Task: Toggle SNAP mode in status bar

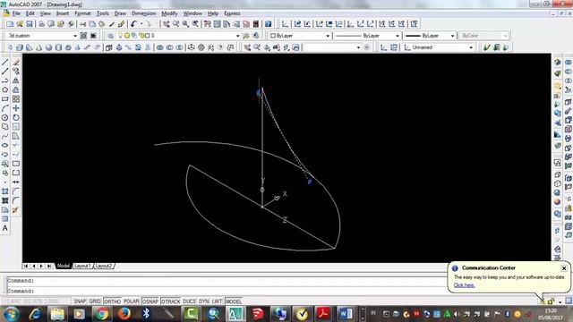Action: pyautogui.click(x=80, y=301)
